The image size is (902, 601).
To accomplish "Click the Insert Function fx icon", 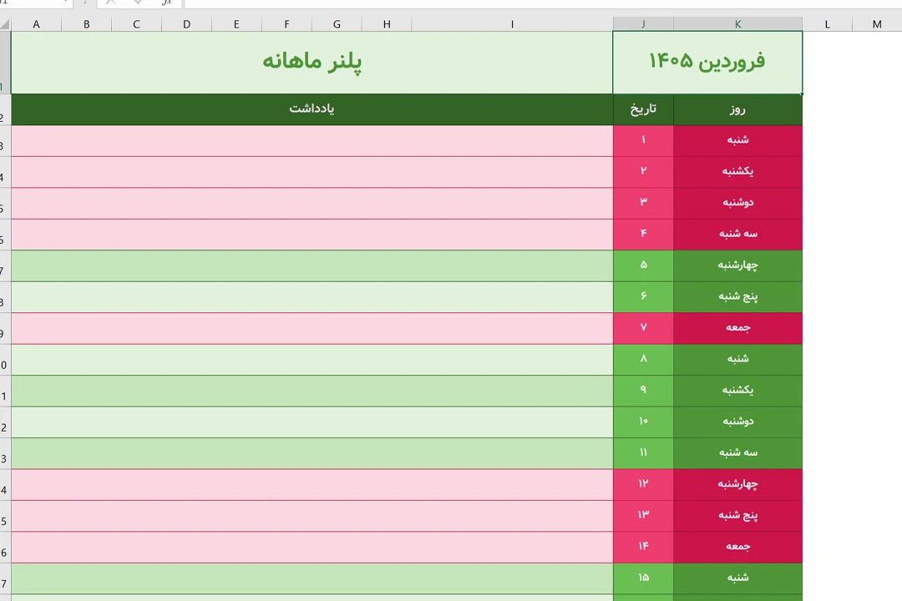I will (167, 3).
